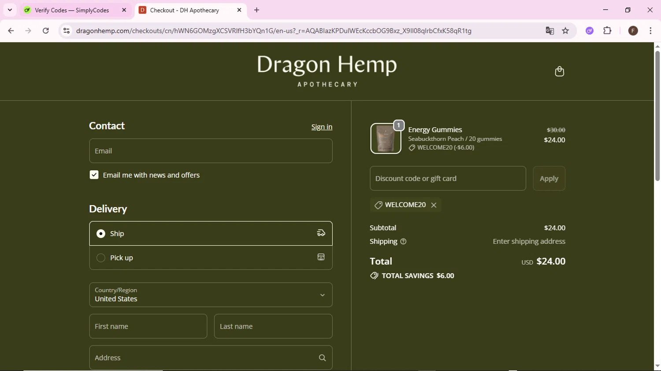Toggle Email me with news and offers
The width and height of the screenshot is (661, 371).
coord(94,175)
